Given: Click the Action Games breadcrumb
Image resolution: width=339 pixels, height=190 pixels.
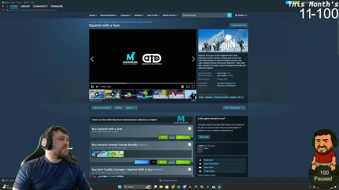Looking at the screenshot, I should [104, 22].
